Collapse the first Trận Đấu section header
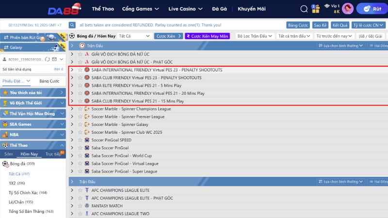This screenshot has height=218, width=388. click(x=72, y=46)
